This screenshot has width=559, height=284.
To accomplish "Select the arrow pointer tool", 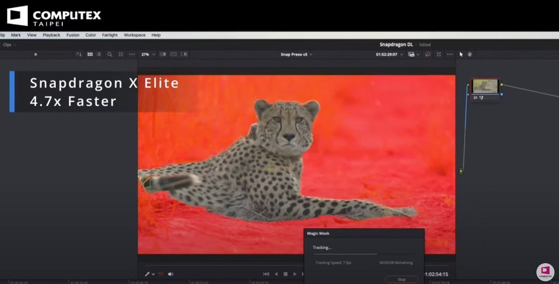I will [461, 55].
